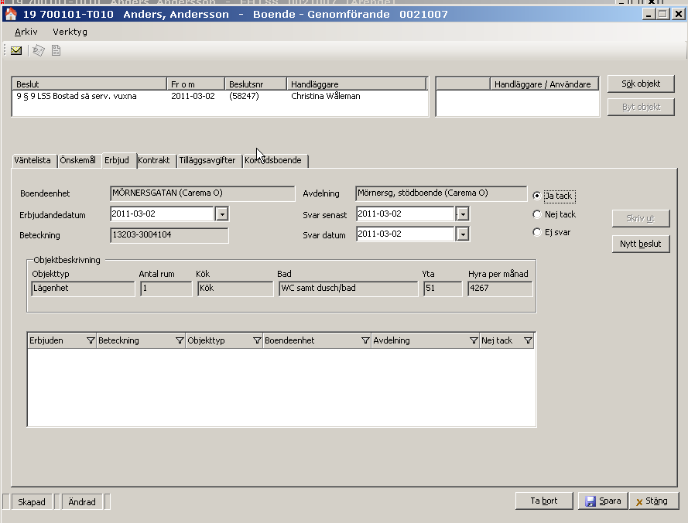Screen dimensions: 688x523
Task: Filter the Nej tack column
Action: pos(528,341)
